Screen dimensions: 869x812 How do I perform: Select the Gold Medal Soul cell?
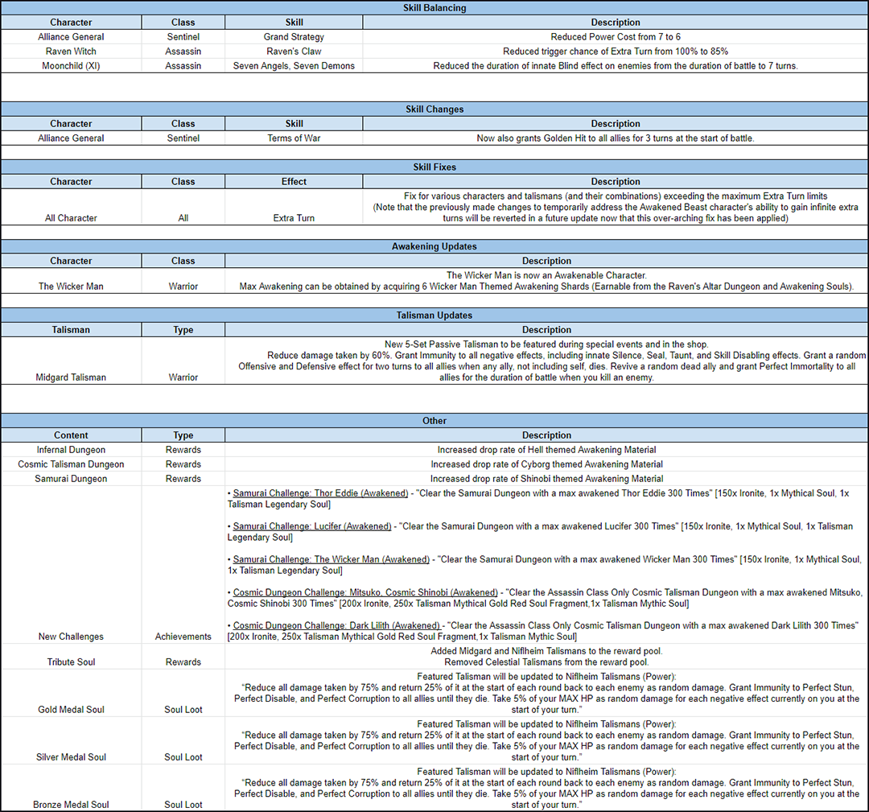coord(71,710)
